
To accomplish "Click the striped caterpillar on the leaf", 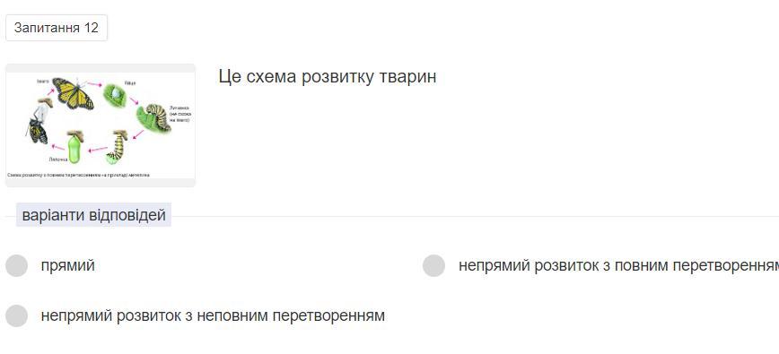I will [x=154, y=118].
